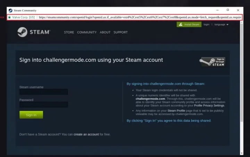Open the COMMUNITY menu
This screenshot has height=157, width=250.
pos(87,32)
